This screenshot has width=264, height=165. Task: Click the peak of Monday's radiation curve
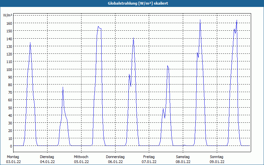pyautogui.click(x=30, y=43)
